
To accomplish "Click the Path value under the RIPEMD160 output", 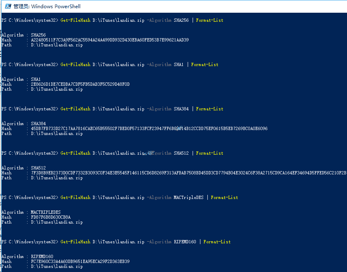I will coord(57,266).
